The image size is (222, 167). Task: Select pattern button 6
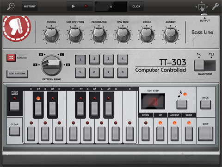click(94, 72)
